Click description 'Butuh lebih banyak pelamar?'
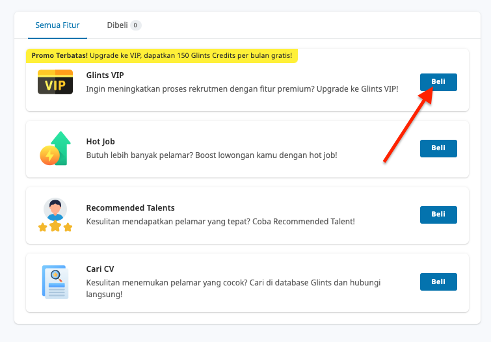 [x=211, y=155]
